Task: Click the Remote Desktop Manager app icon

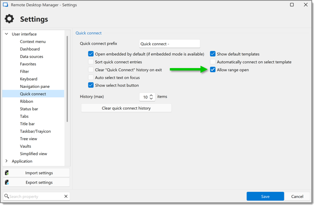Action: click(x=5, y=5)
